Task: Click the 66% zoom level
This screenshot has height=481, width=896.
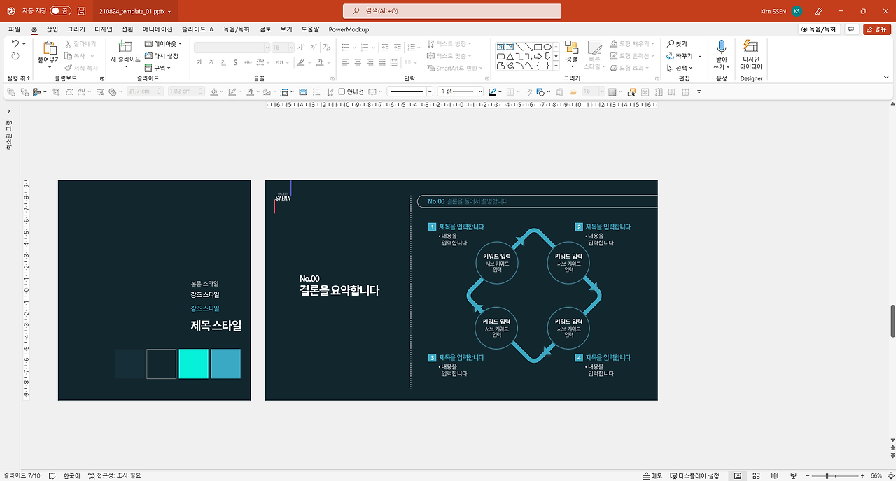Action: point(876,475)
